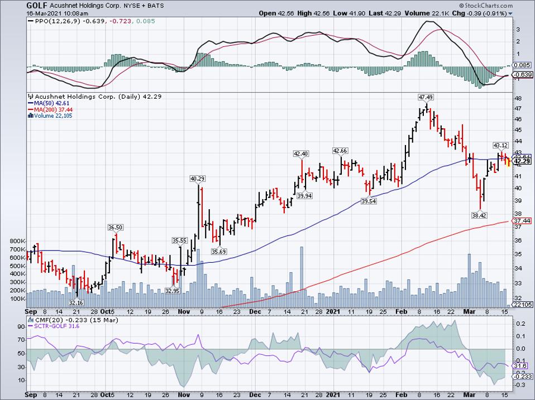Click the StockCharts.com copyright text
535x400 pixels.
485,6
